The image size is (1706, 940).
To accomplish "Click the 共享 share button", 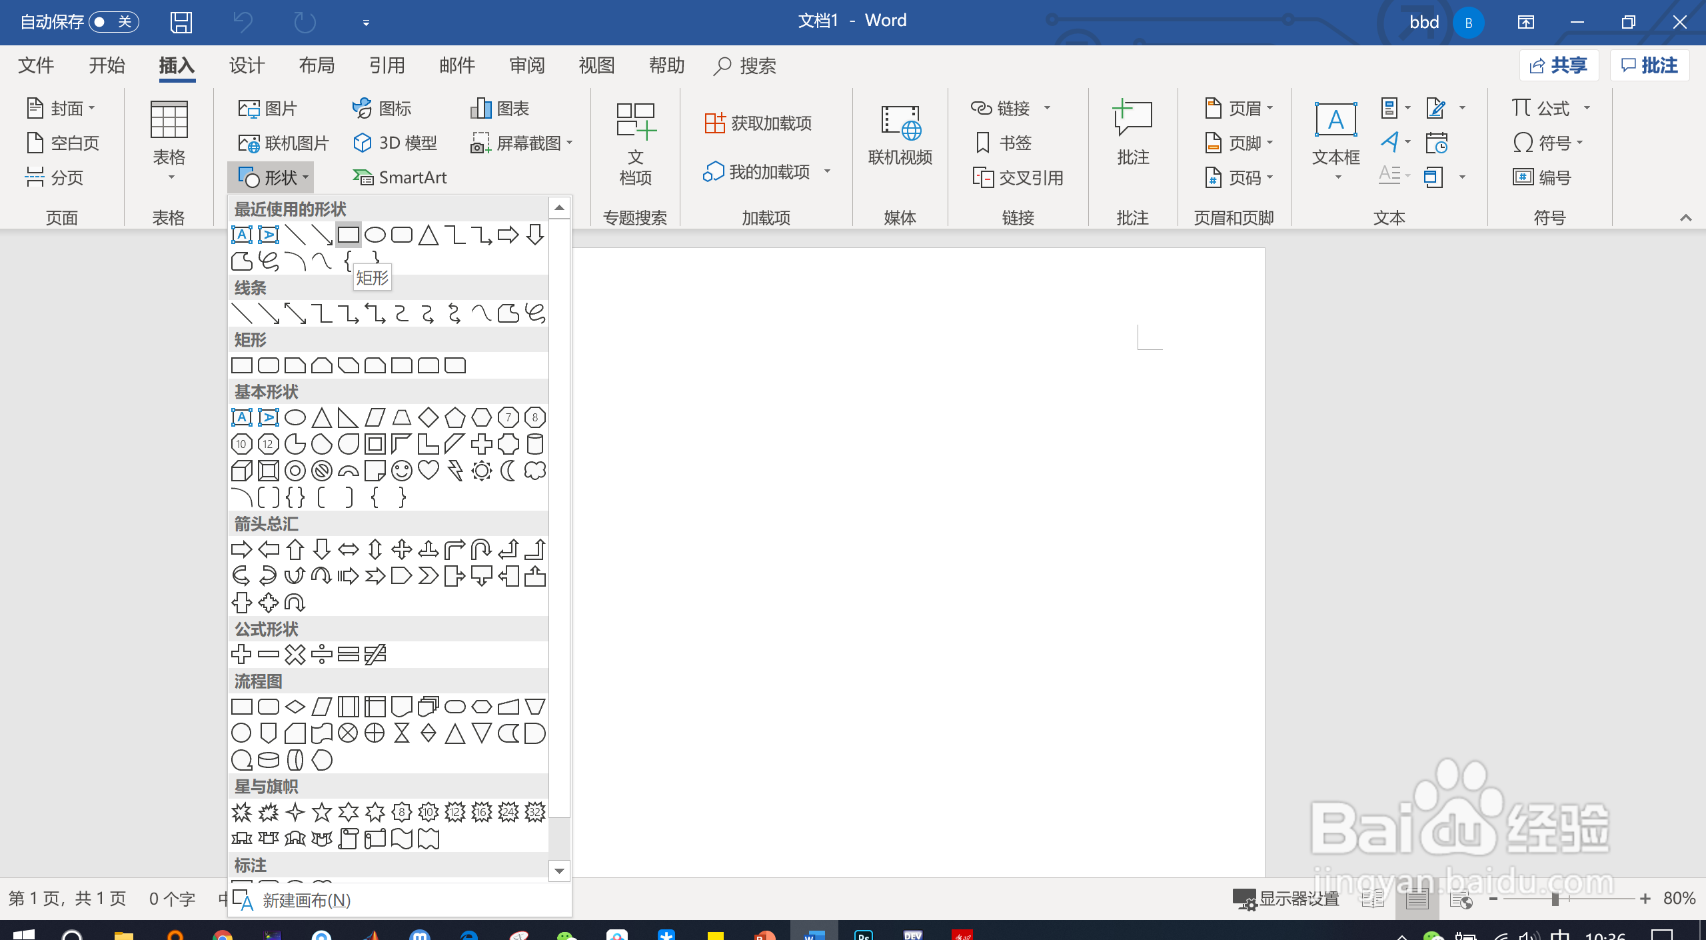I will coord(1559,65).
